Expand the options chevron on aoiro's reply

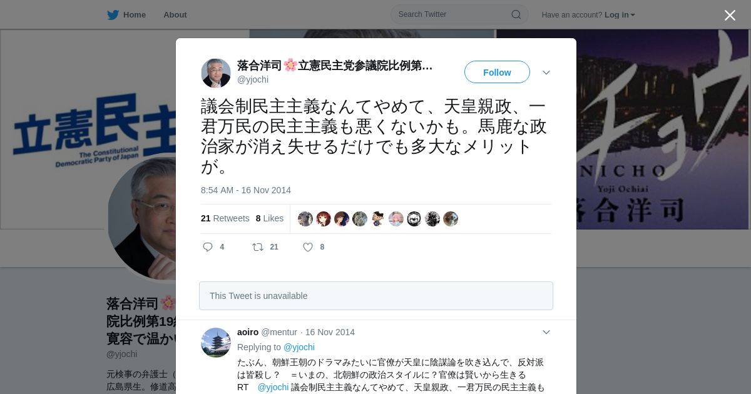click(x=546, y=332)
